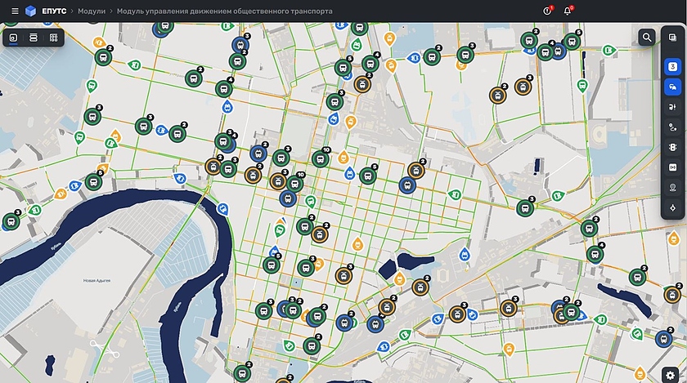Switch to single panel view mode
The height and width of the screenshot is (383, 687).
(x=14, y=38)
